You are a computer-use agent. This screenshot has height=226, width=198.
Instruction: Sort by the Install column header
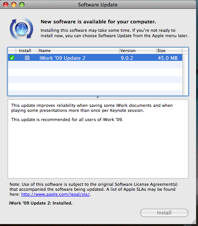[27, 51]
